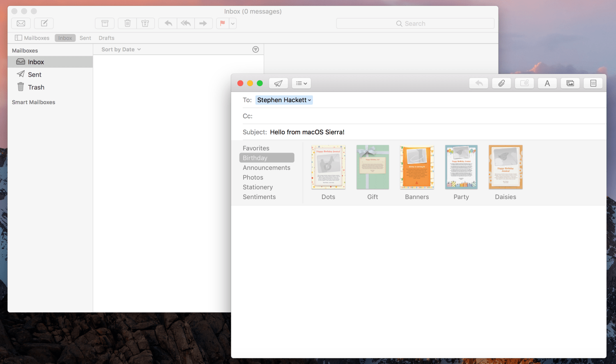Select the Sent tab in the favorites bar
This screenshot has height=364, width=616.
tap(85, 38)
